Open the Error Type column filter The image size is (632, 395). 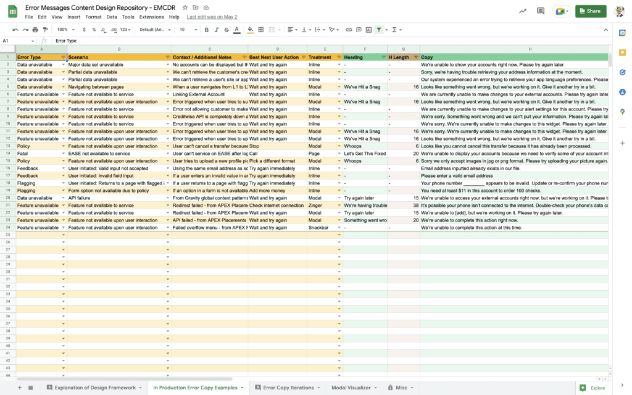(x=63, y=57)
